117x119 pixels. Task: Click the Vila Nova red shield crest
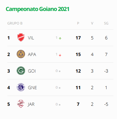pyautogui.click(x=21, y=37)
